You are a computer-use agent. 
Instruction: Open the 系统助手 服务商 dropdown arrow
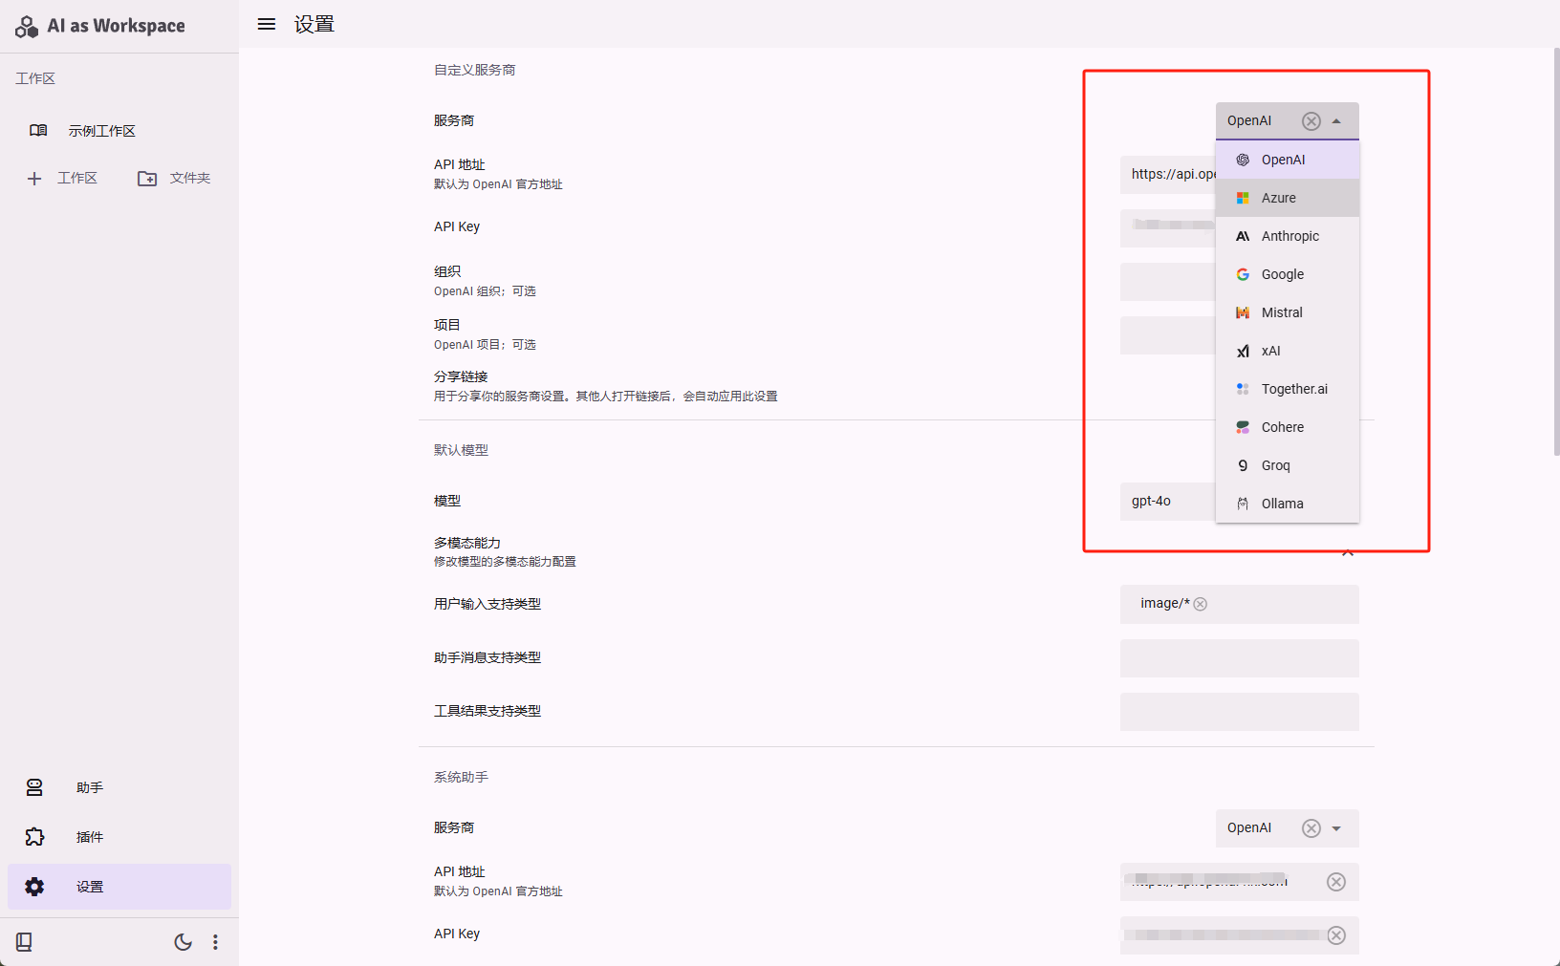[1336, 828]
